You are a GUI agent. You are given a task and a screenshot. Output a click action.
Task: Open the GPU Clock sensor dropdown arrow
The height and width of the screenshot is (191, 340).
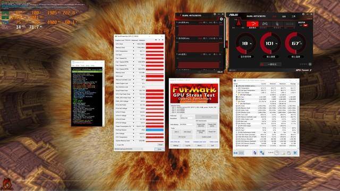pos(133,44)
